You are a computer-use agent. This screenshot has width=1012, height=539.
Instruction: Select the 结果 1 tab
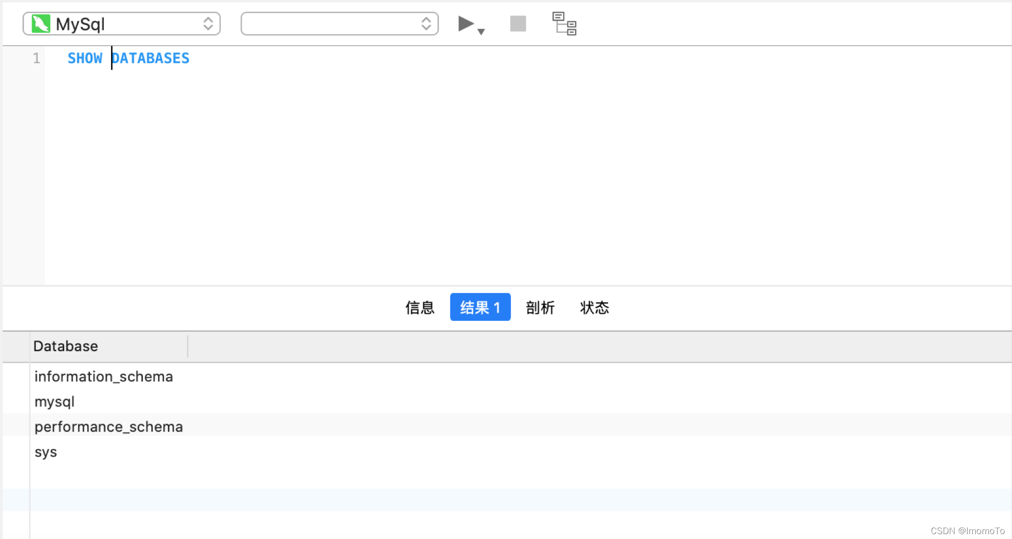[x=480, y=307]
